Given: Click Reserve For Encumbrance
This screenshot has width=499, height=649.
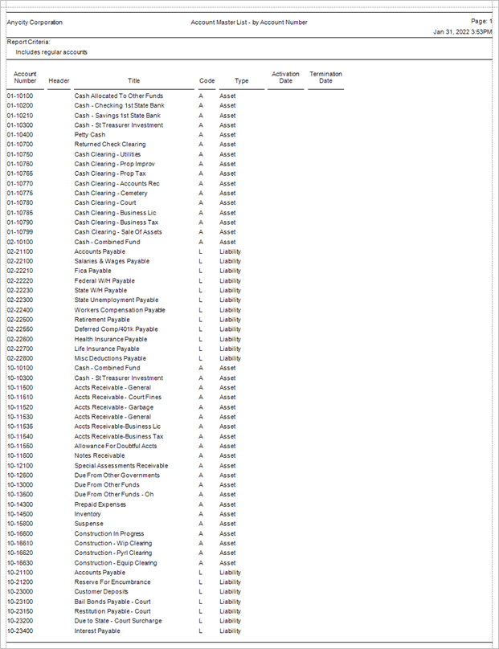Looking at the screenshot, I should [x=112, y=582].
